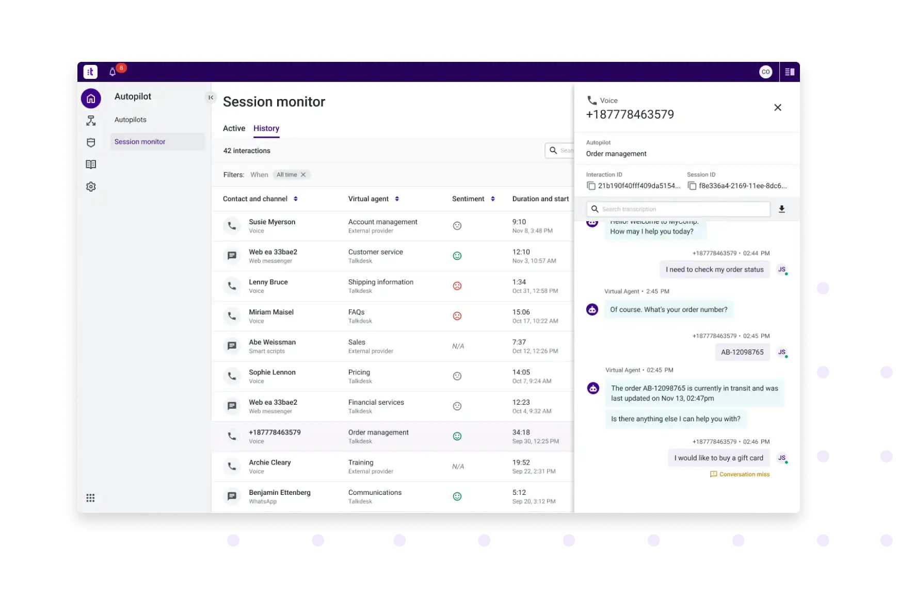898x598 pixels.
Task: Switch to the Active tab
Action: point(234,128)
